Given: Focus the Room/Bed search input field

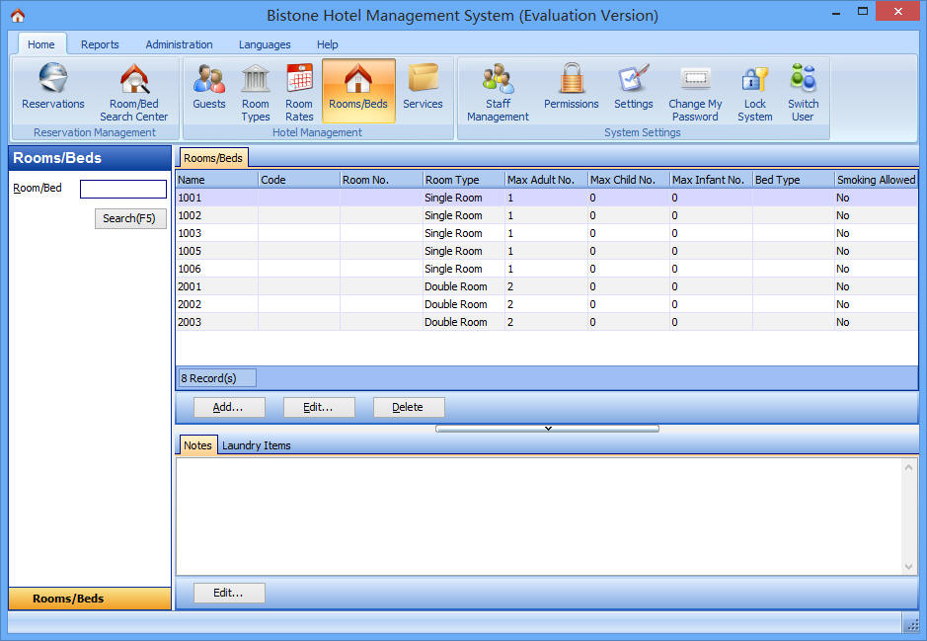Looking at the screenshot, I should (x=123, y=190).
